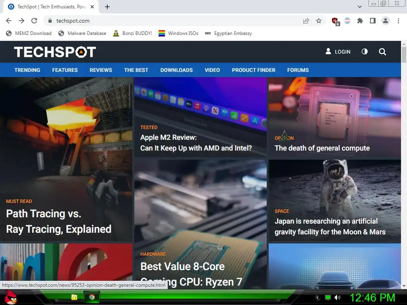Open Path Tracing vs. Ray Tracing article
Viewport: 407px width, 305px height.
pos(59,221)
